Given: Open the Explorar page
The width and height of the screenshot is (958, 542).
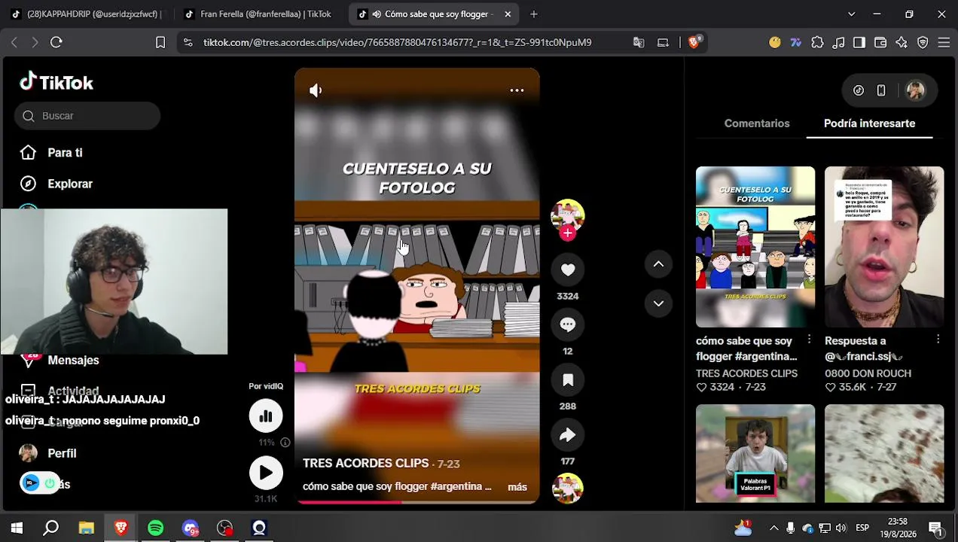Looking at the screenshot, I should click(70, 184).
